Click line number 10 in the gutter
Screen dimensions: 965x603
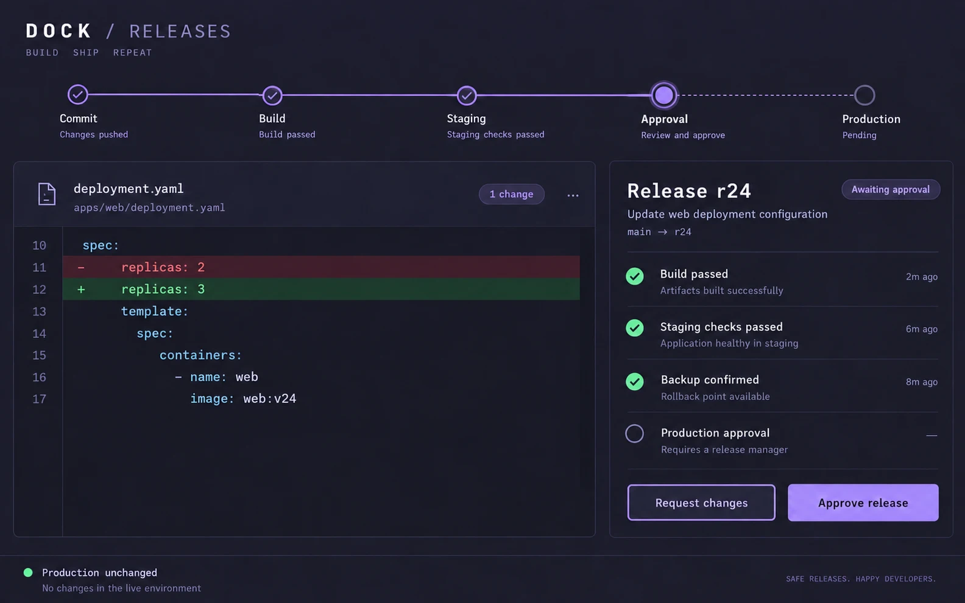tap(39, 245)
